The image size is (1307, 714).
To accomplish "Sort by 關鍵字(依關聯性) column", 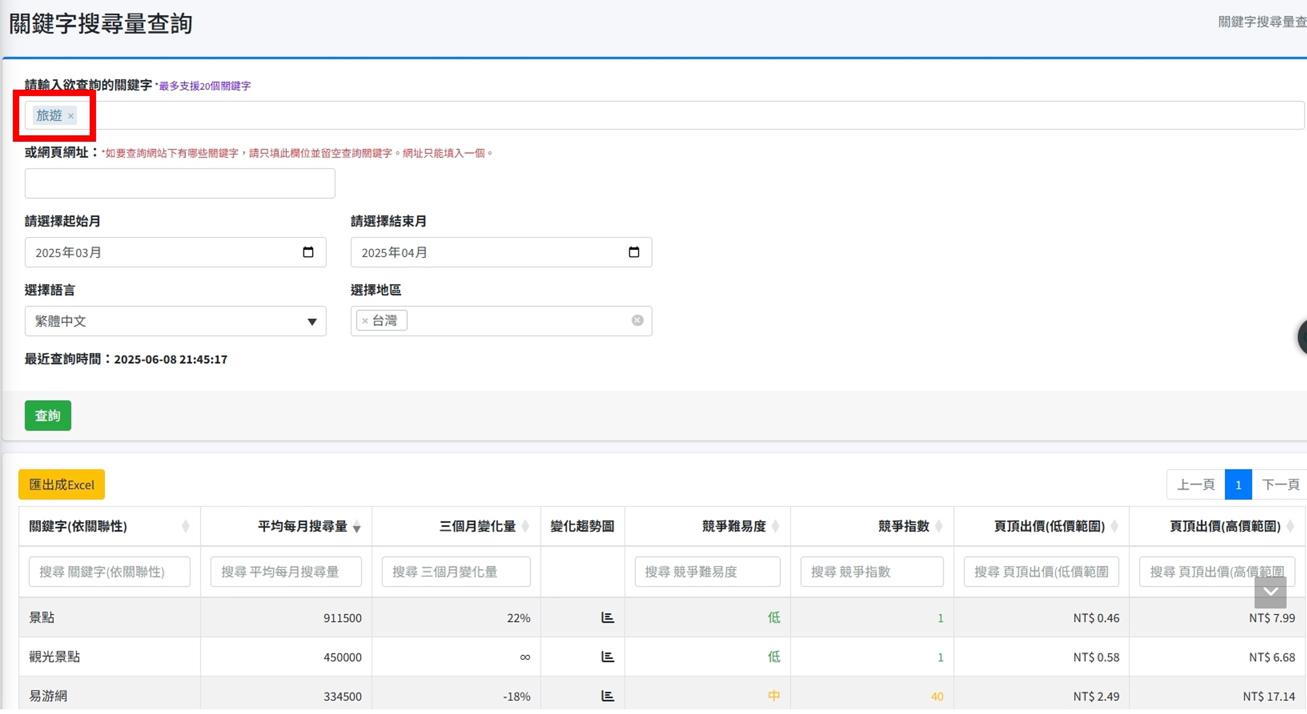I will click(x=109, y=526).
